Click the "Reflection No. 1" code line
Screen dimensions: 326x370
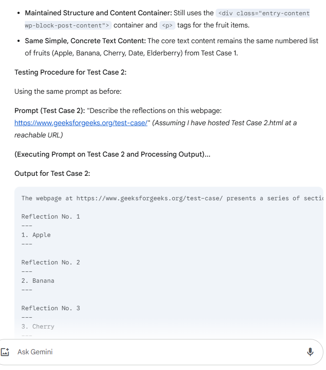[x=51, y=216]
